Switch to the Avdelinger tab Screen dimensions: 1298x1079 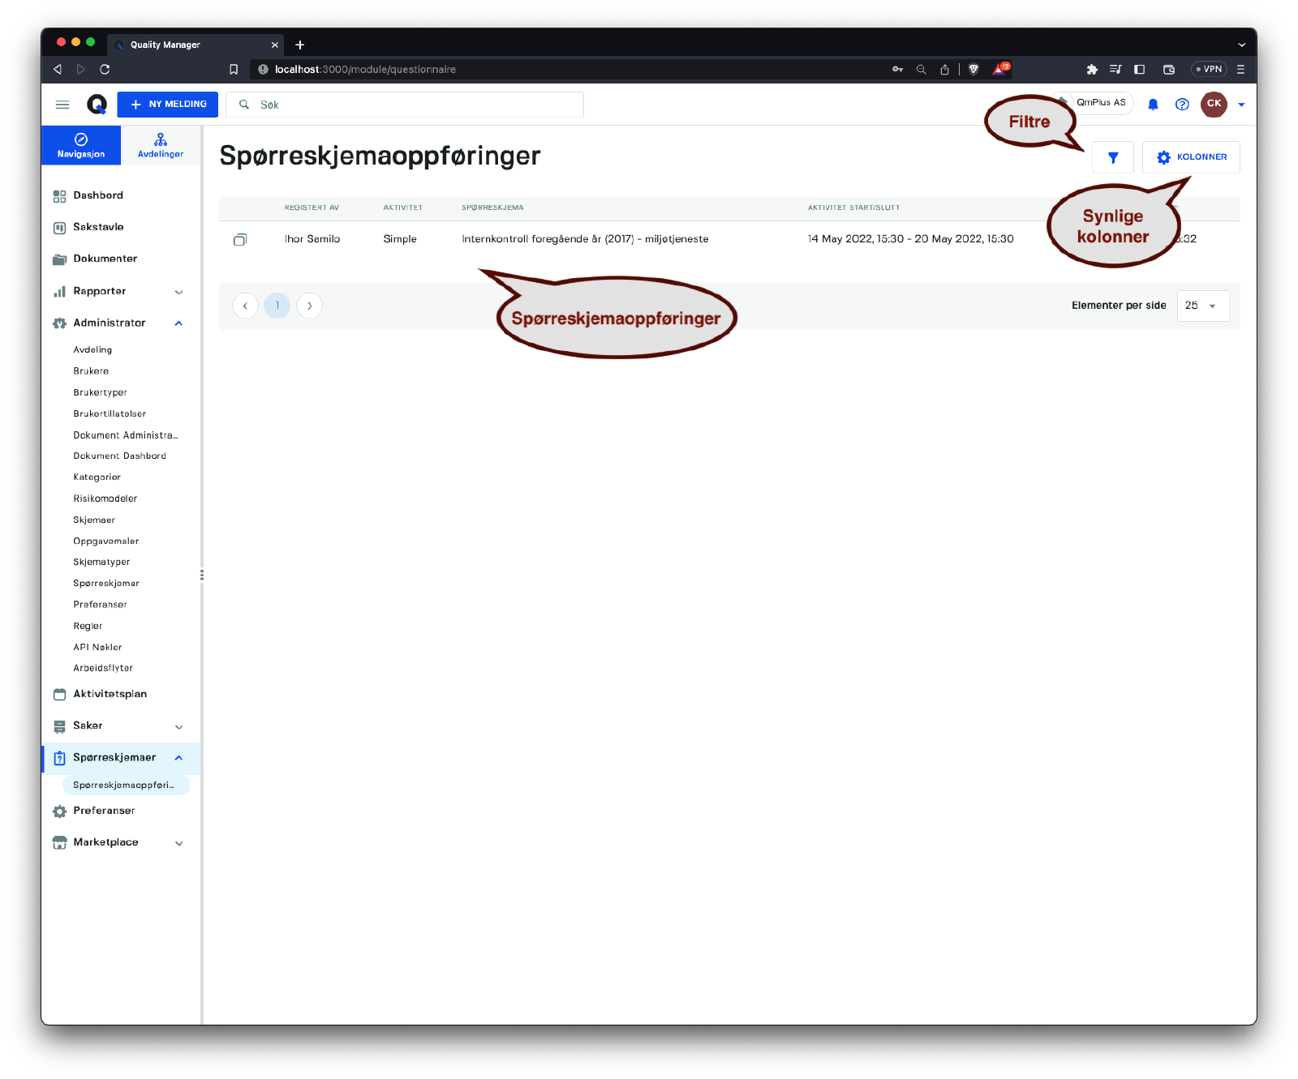(x=161, y=145)
